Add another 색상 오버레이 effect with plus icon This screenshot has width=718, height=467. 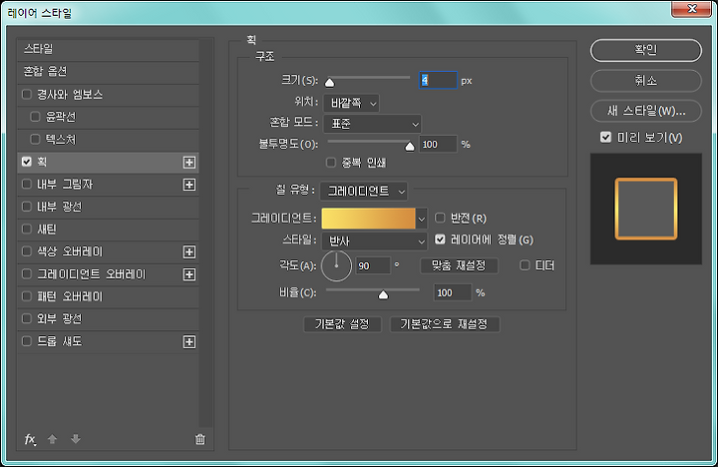click(x=189, y=252)
